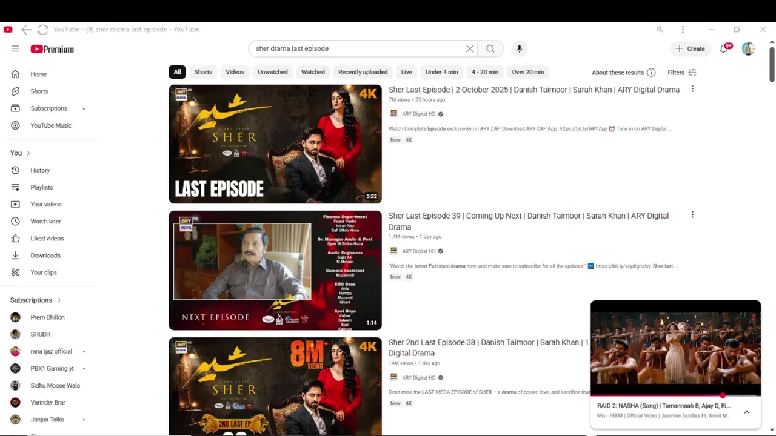This screenshot has height=436, width=776.
Task: Select the Watched filter chip
Action: click(313, 72)
